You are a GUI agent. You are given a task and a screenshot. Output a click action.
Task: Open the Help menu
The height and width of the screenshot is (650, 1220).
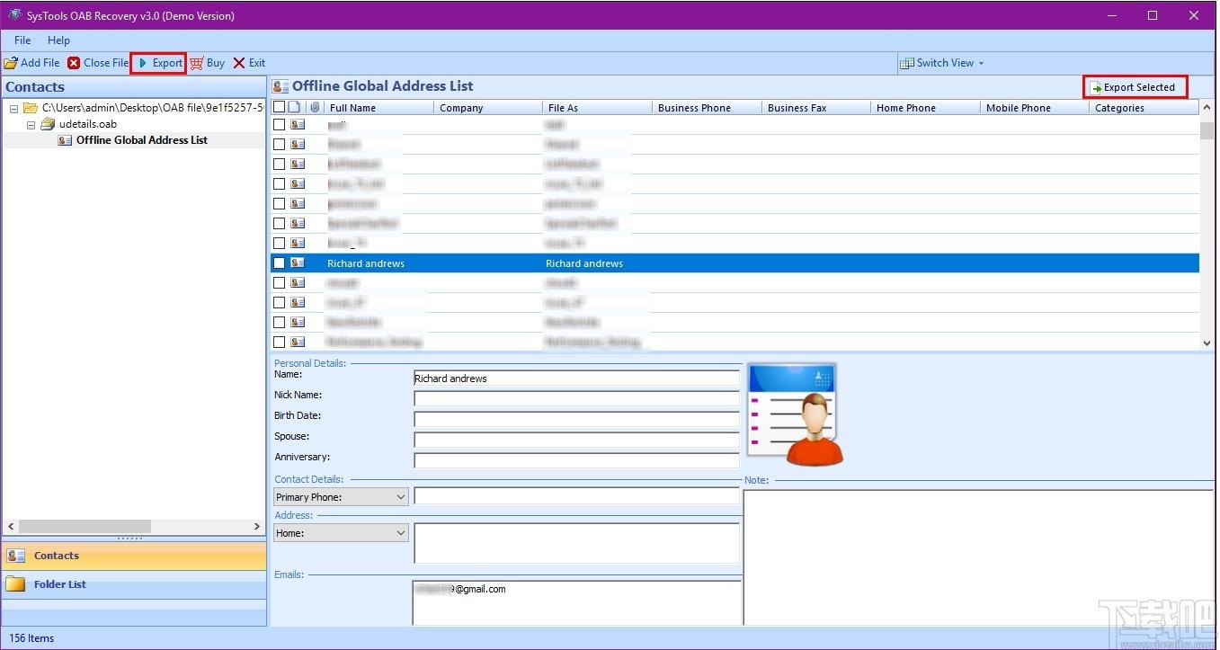point(58,40)
